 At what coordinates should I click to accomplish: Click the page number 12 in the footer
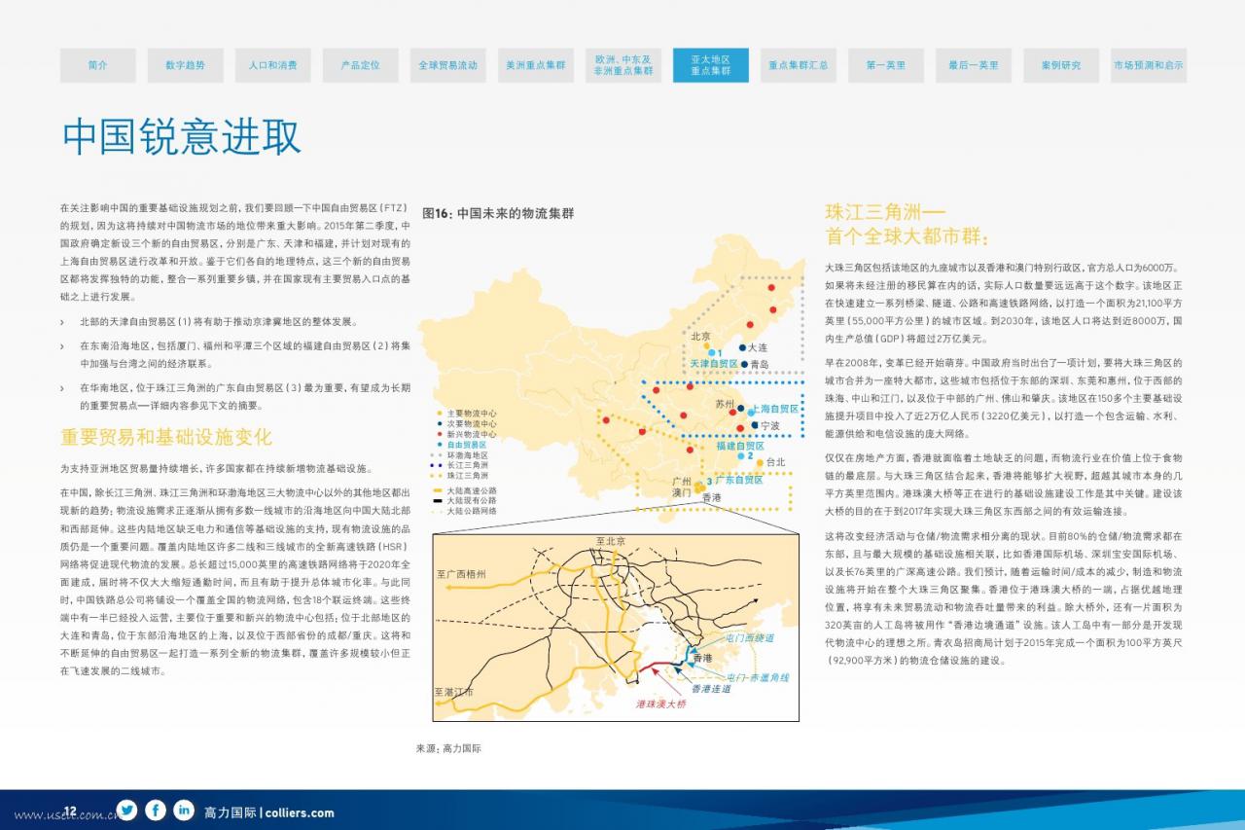70,810
